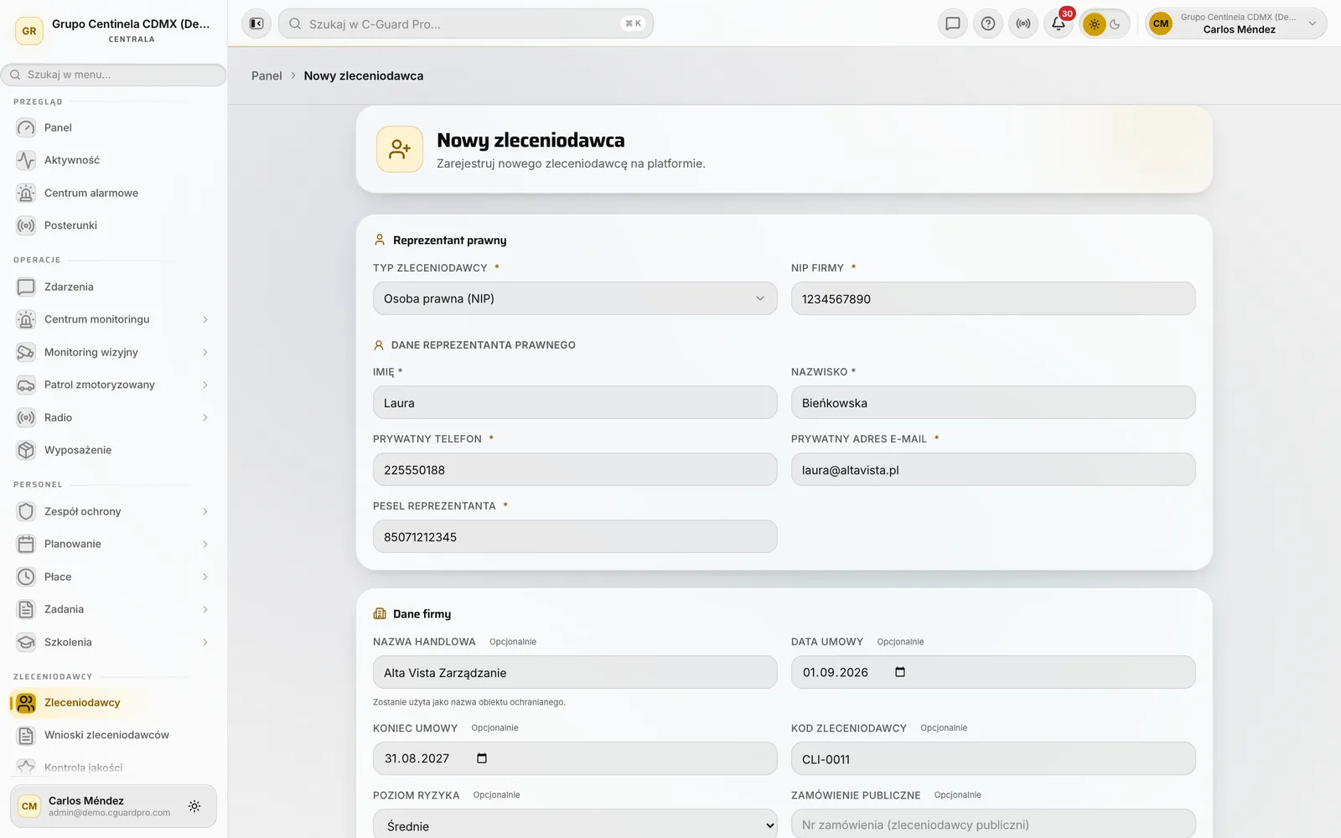Image resolution: width=1341 pixels, height=838 pixels.
Task: Open notifications bell with 30 badge
Action: tap(1059, 23)
